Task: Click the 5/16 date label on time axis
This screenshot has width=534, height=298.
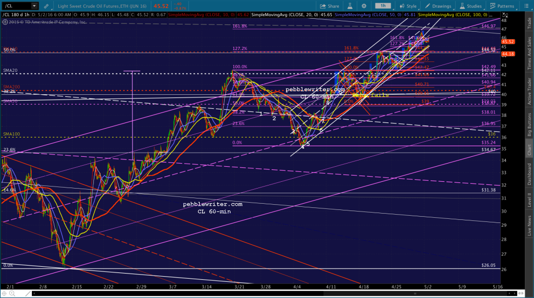Action: pyautogui.click(x=497, y=287)
